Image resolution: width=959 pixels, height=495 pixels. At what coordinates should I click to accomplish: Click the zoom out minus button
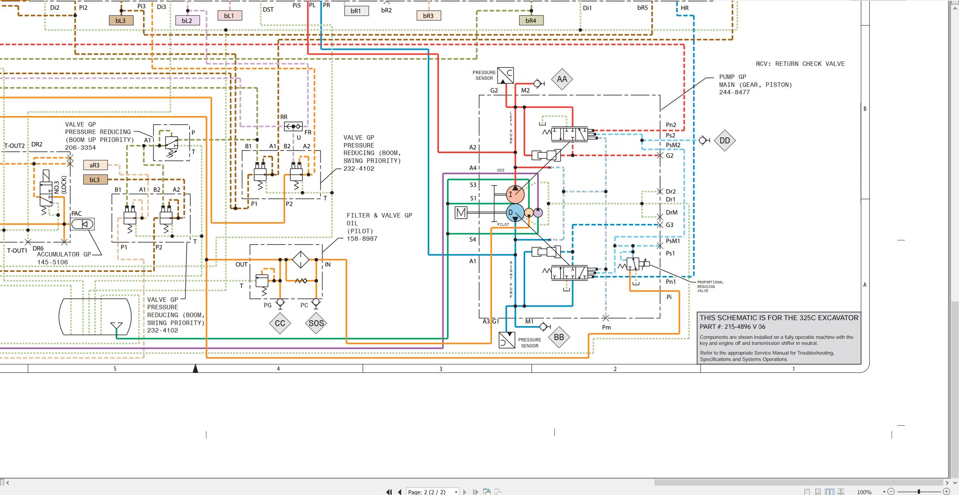(x=891, y=492)
